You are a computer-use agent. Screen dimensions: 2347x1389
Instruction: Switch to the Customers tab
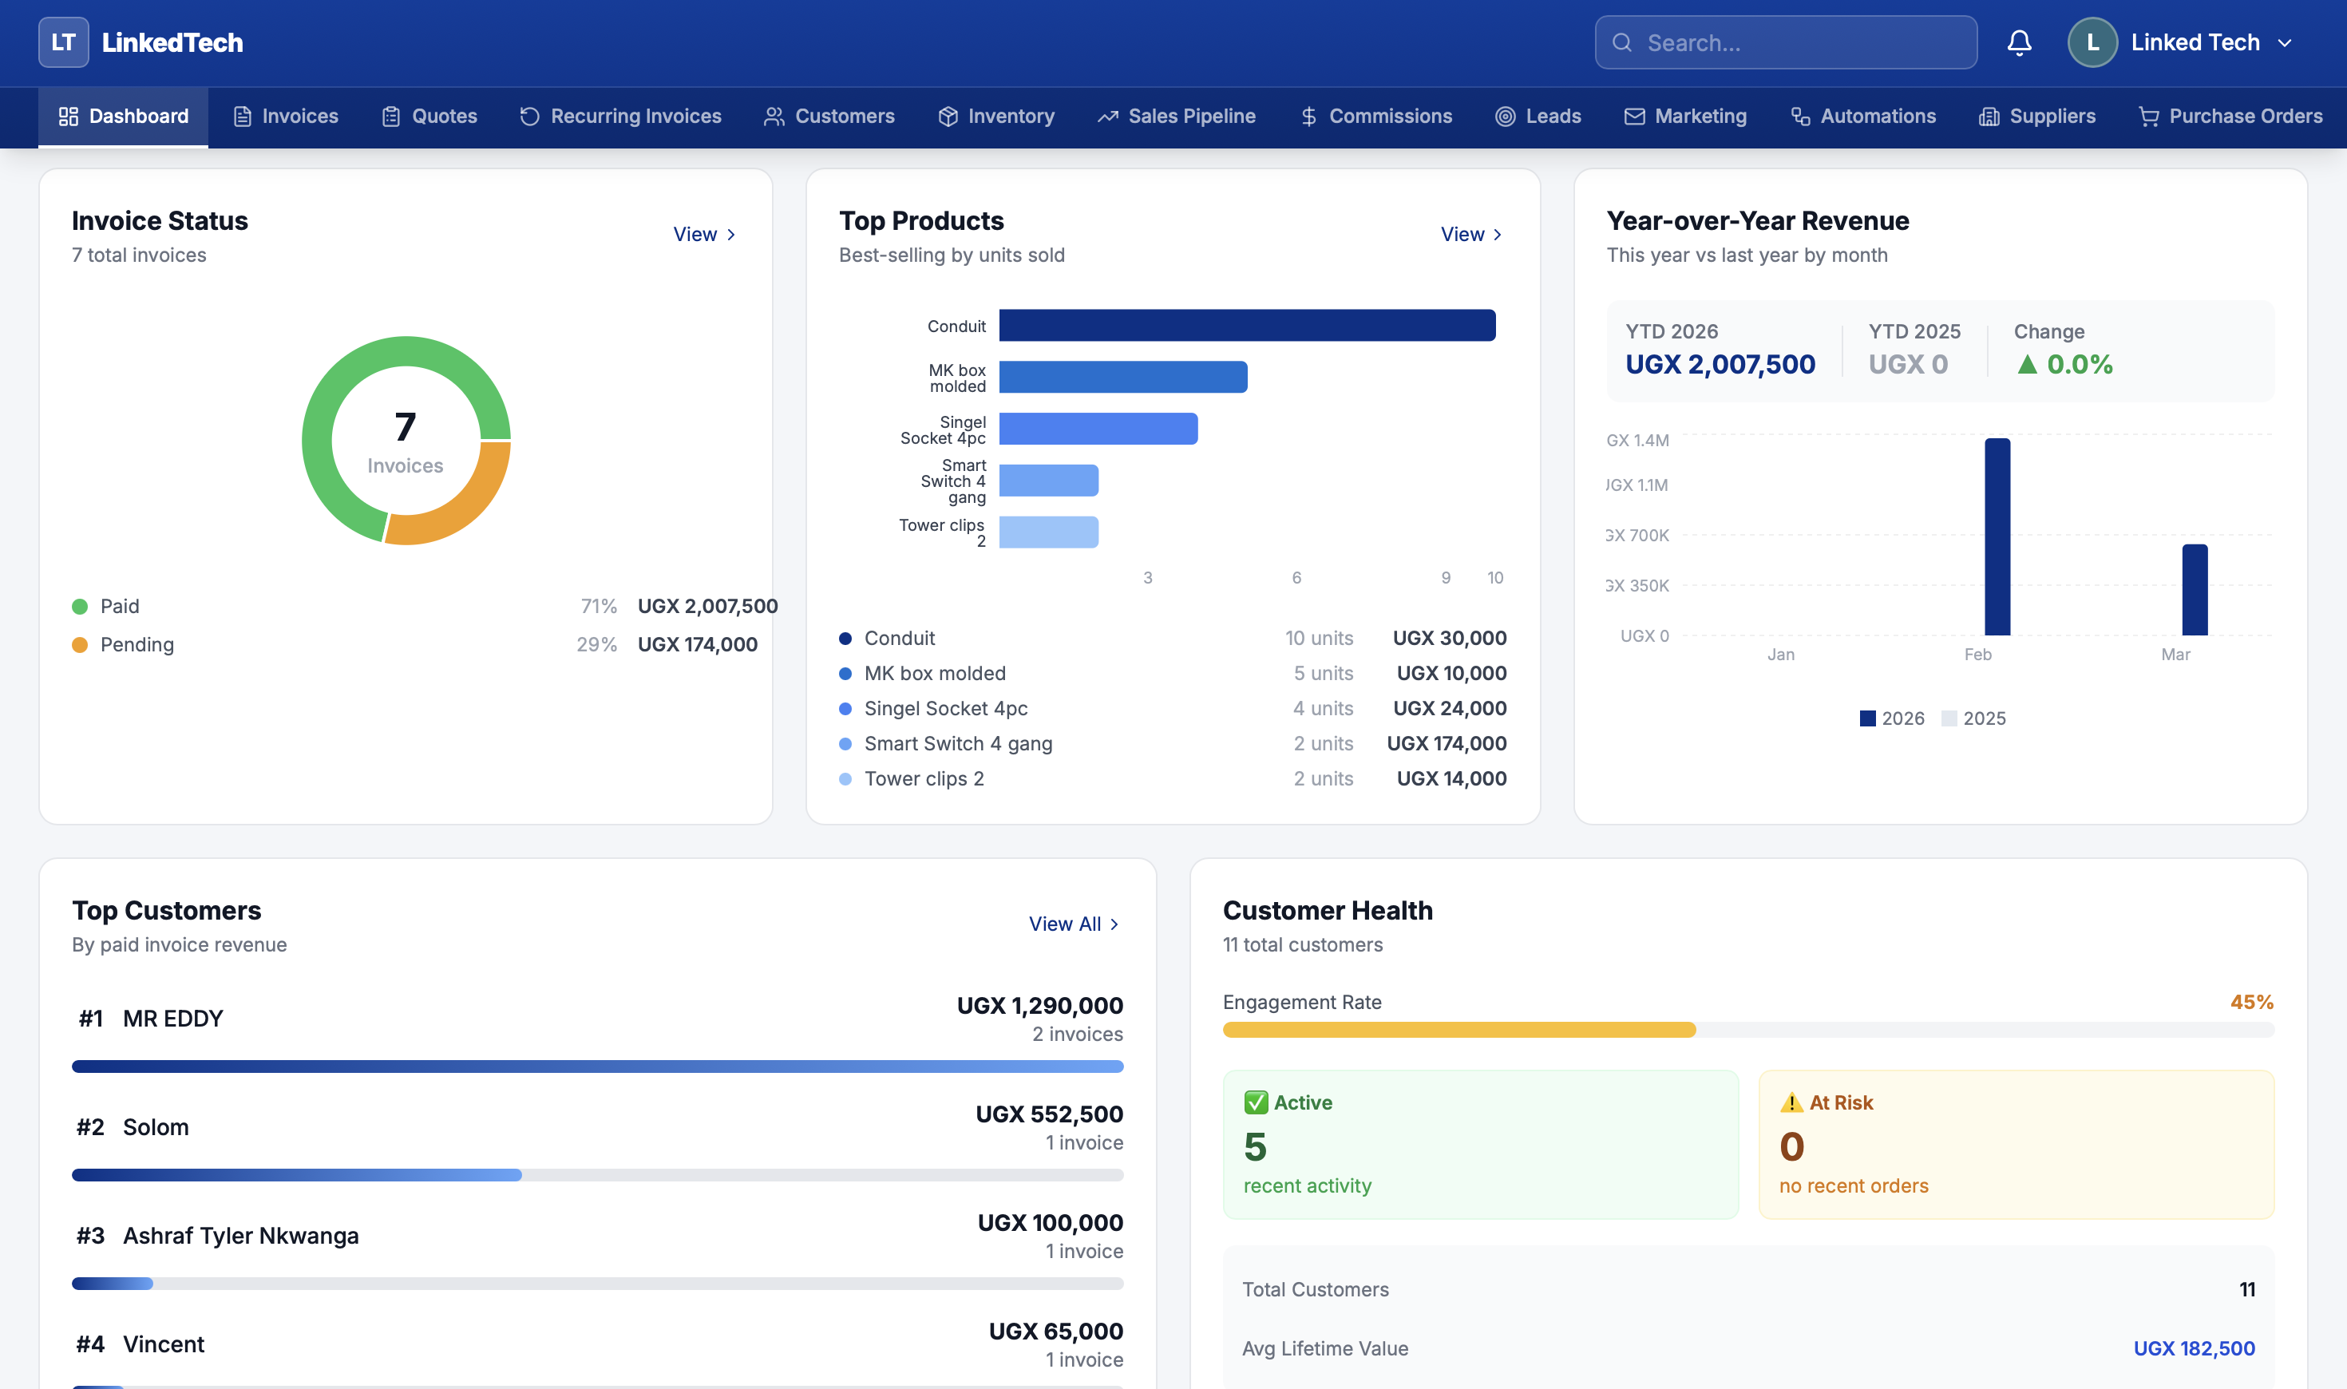[x=830, y=116]
